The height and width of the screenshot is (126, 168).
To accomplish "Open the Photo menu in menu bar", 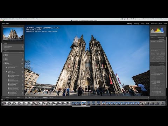I will (x=21, y=19).
